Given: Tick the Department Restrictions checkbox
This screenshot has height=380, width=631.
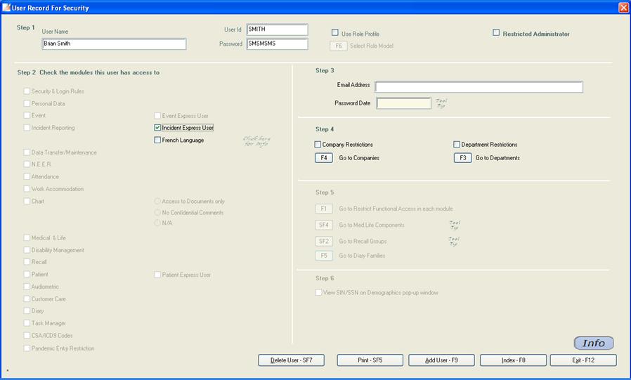Looking at the screenshot, I should point(457,145).
